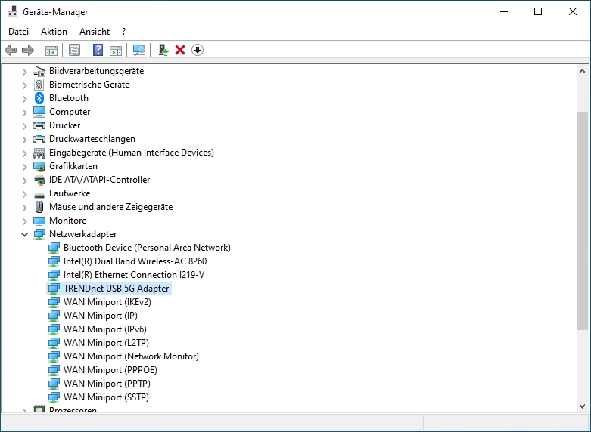Click the Bildverarbeitungsgeräte icon
Screen dimensions: 591x432
click(x=39, y=71)
